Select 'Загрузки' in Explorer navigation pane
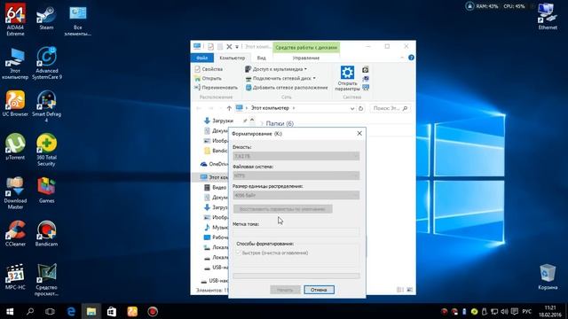This screenshot has height=319, width=568. click(x=218, y=121)
